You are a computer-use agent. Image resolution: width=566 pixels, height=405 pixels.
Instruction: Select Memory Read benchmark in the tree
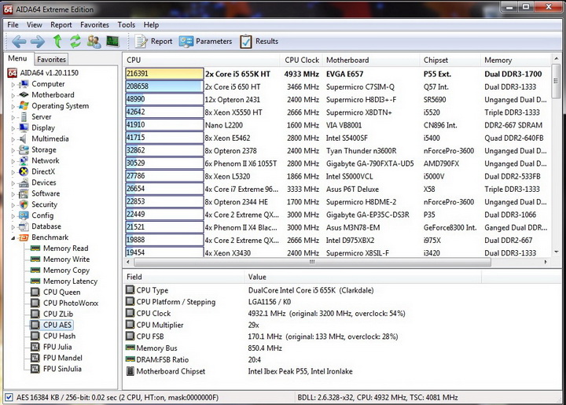[65, 248]
